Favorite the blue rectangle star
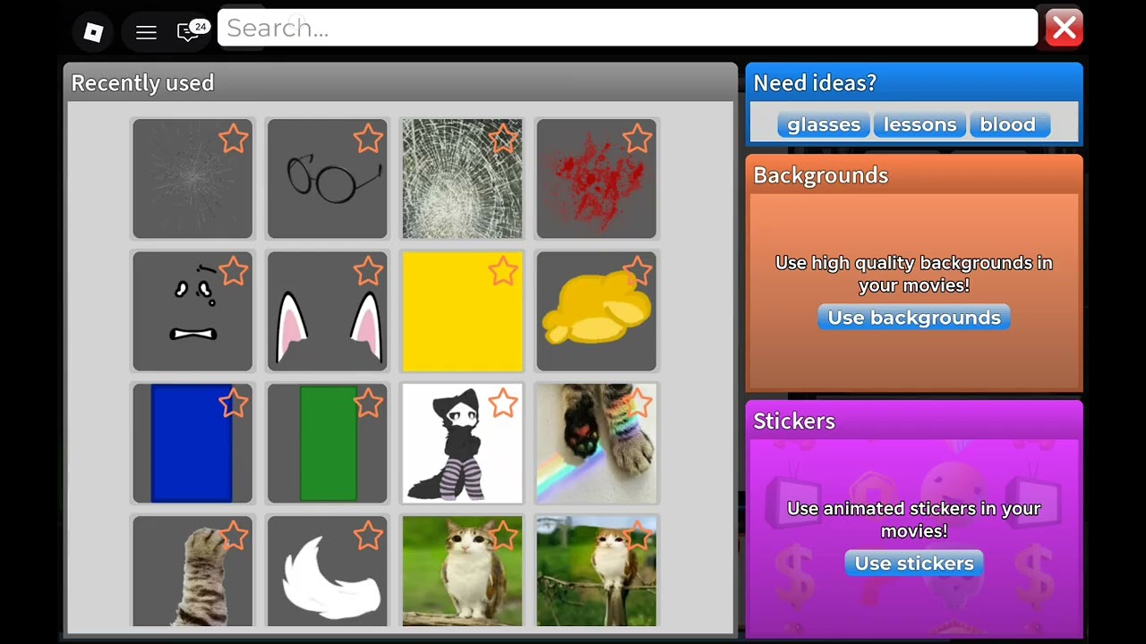The image size is (1146, 644). click(234, 403)
